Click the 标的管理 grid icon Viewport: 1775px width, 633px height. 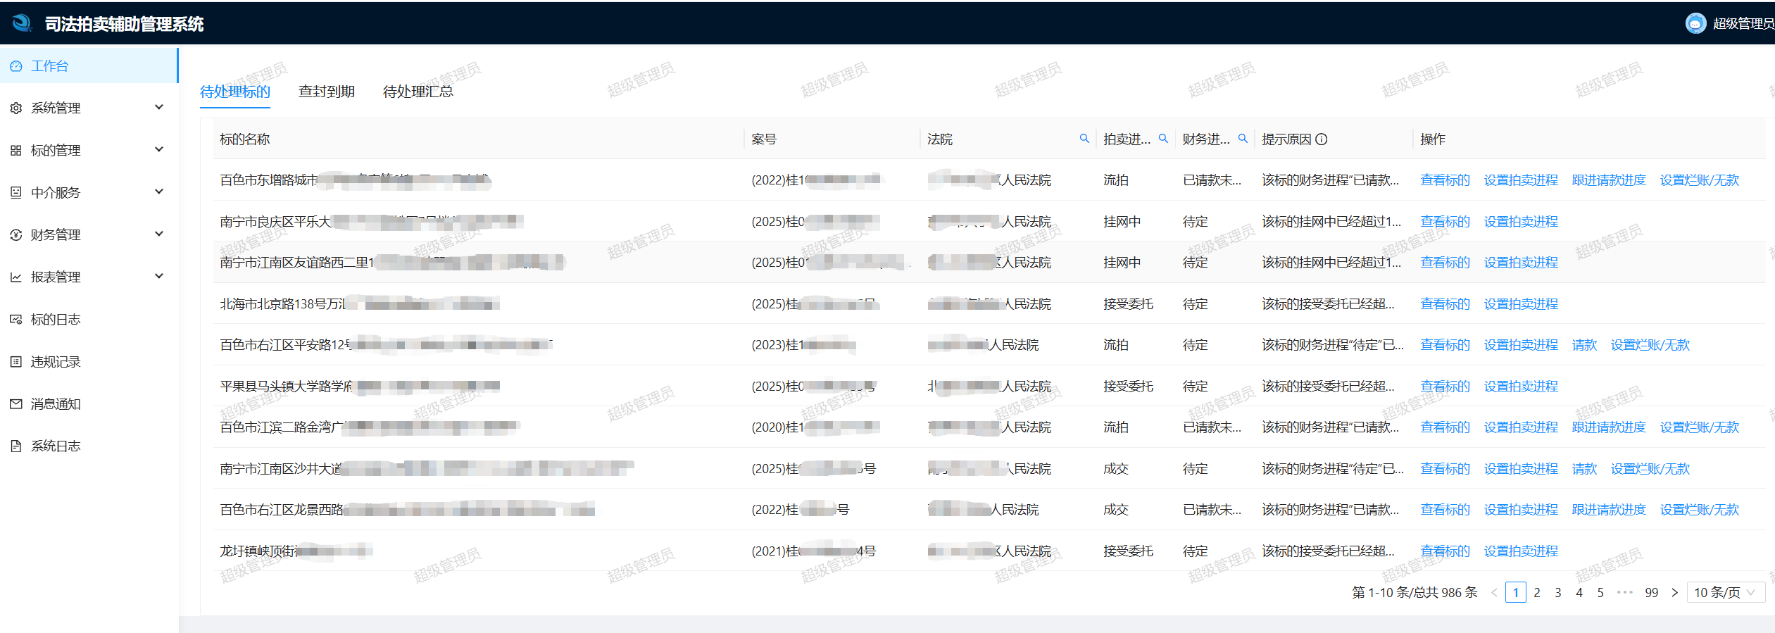pos(16,151)
